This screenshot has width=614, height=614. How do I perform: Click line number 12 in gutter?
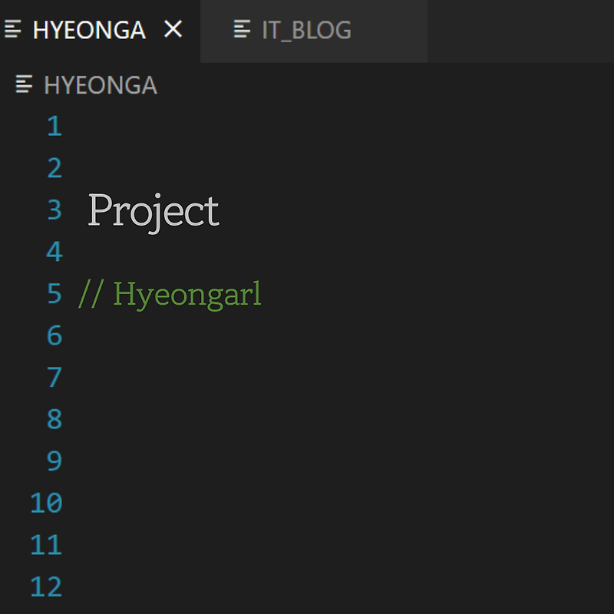point(46,586)
